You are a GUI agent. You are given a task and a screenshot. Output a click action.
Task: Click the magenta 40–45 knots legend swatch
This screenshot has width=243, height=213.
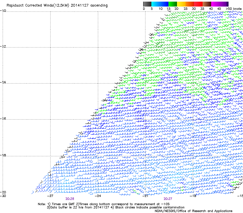point(215,4)
